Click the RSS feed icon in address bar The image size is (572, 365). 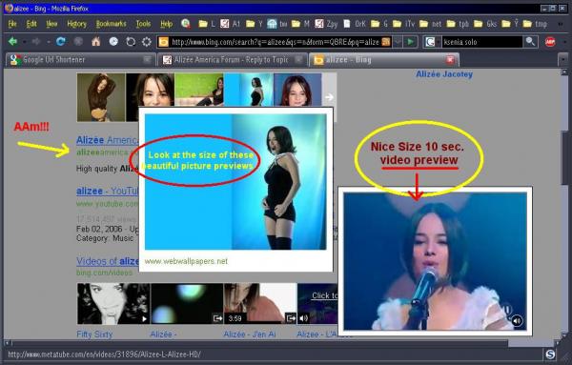pos(385,42)
